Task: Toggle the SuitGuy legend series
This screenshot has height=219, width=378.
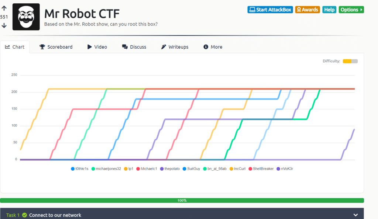Action: coord(192,169)
